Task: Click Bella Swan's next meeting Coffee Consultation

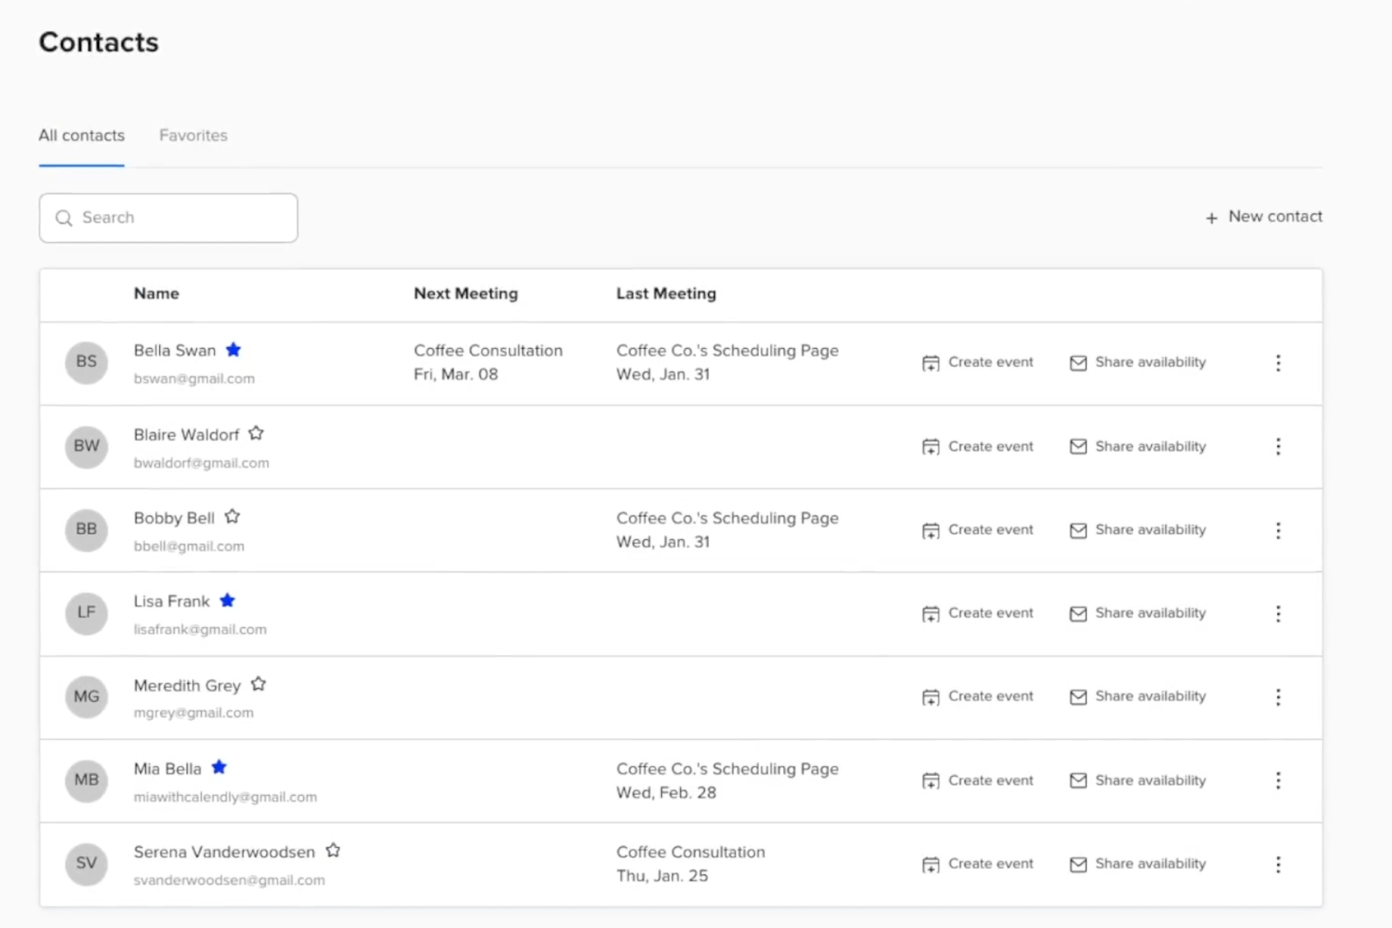Action: [488, 351]
